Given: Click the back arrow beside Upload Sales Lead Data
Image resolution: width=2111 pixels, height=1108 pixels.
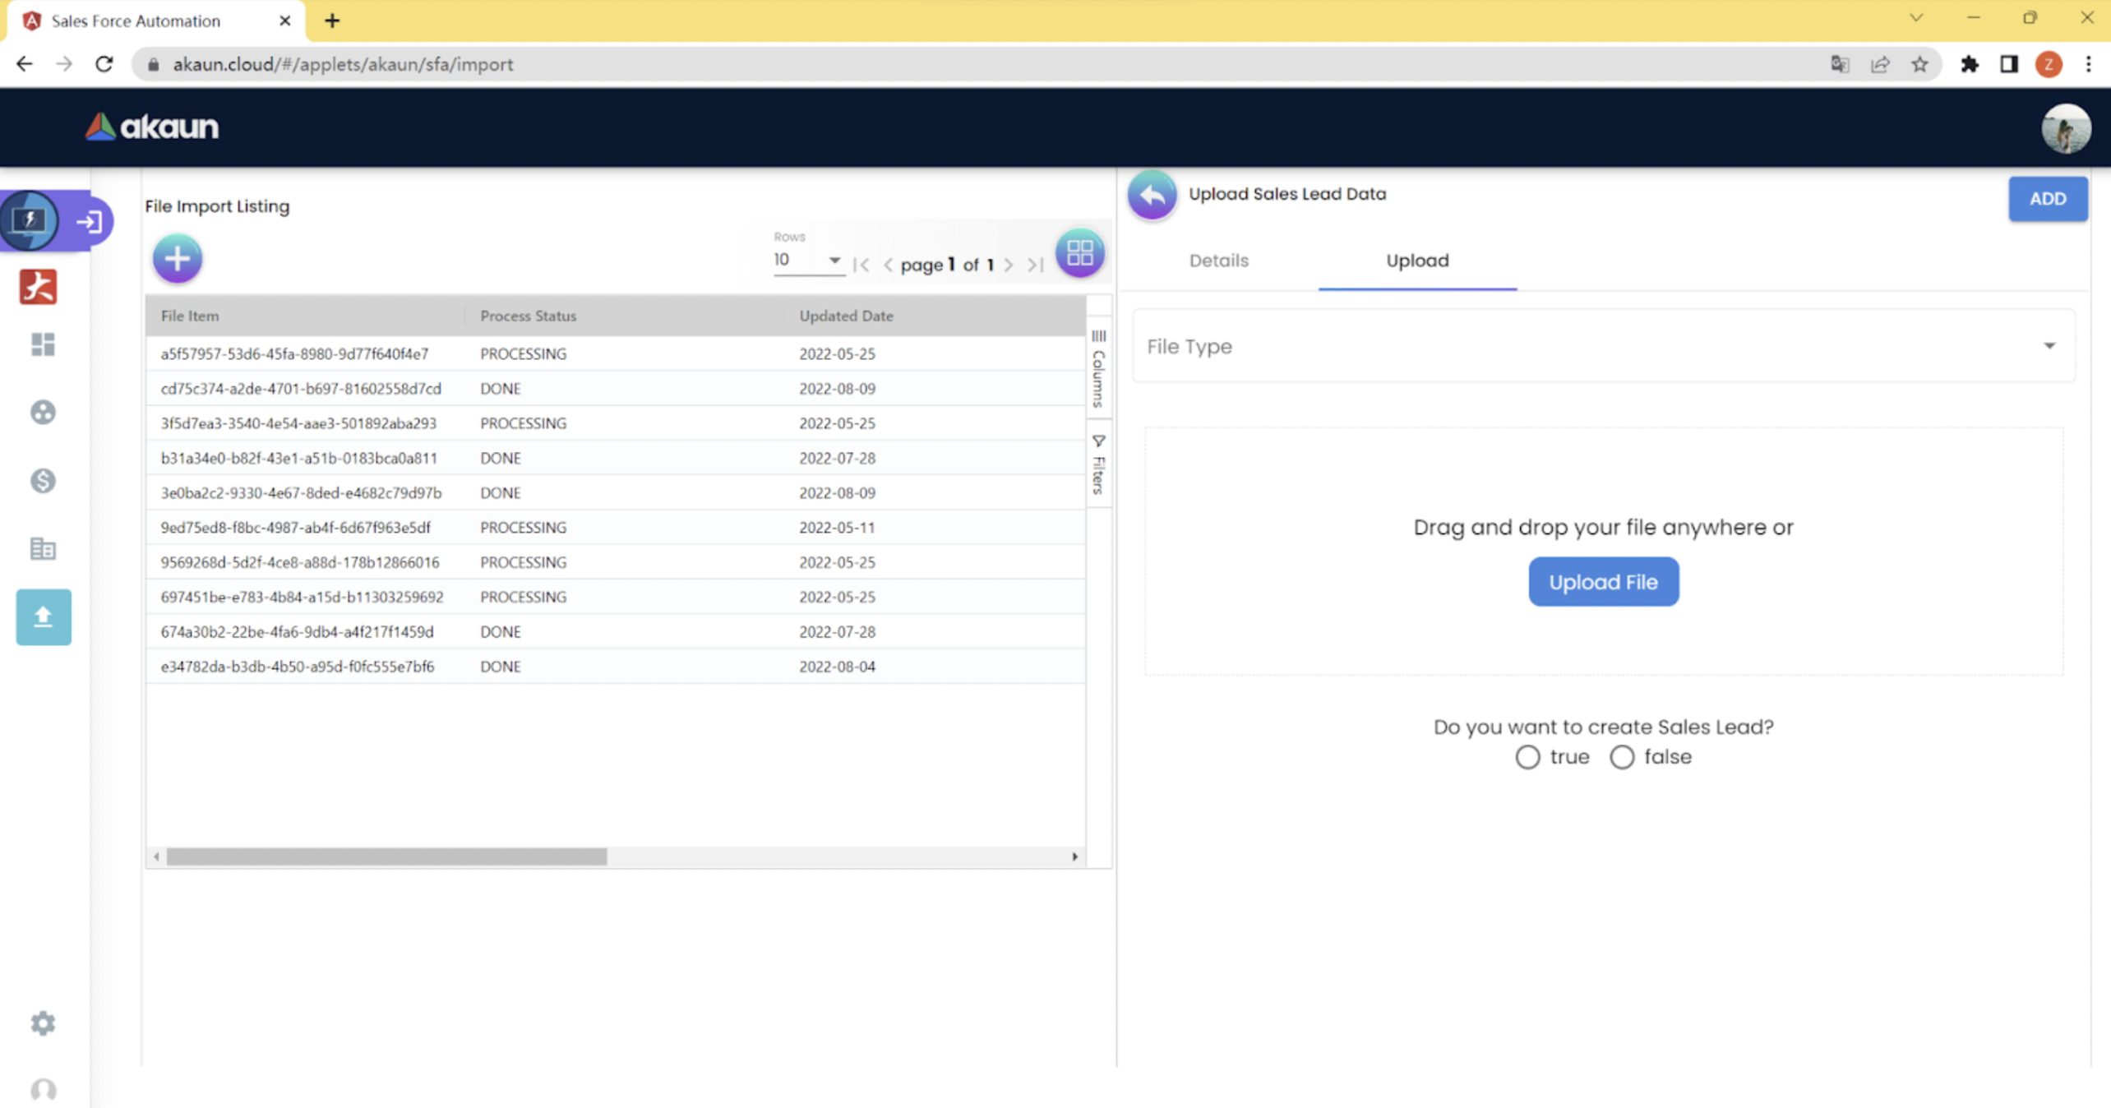Looking at the screenshot, I should click(x=1152, y=195).
